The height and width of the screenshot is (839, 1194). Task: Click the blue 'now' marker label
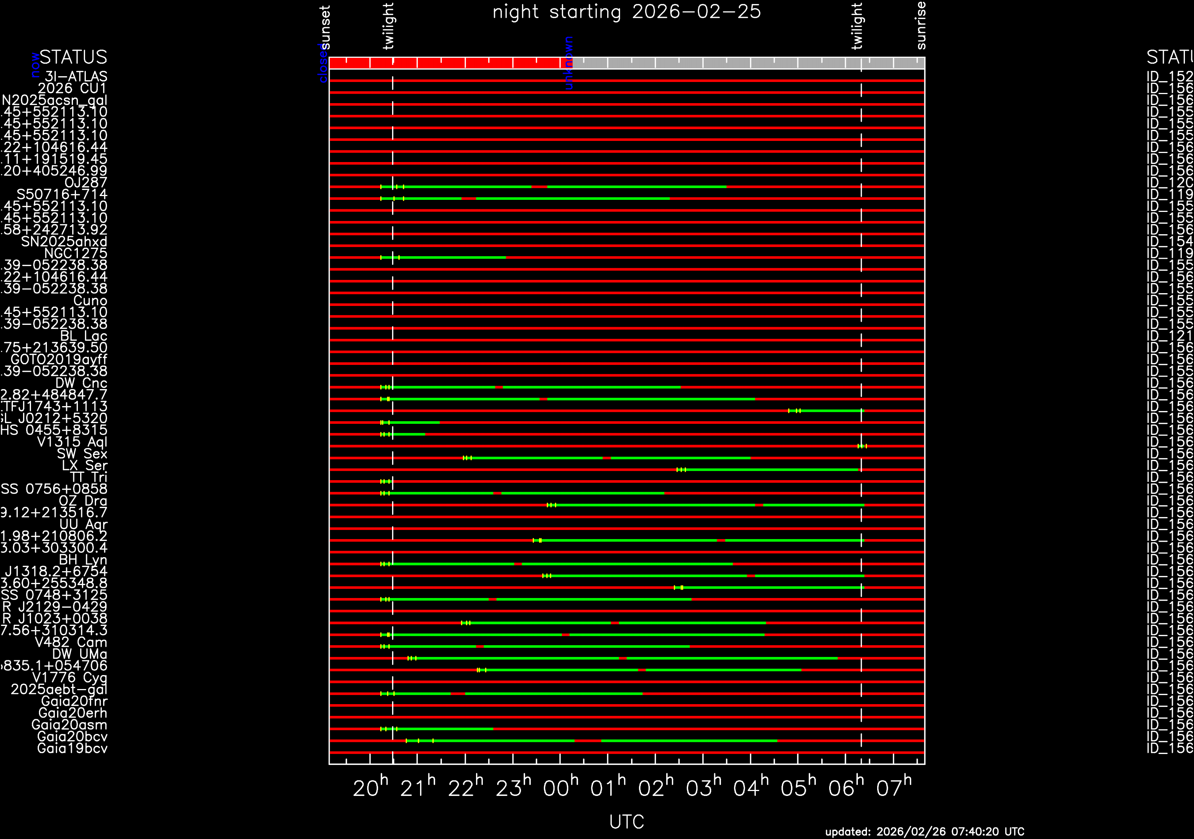click(35, 65)
